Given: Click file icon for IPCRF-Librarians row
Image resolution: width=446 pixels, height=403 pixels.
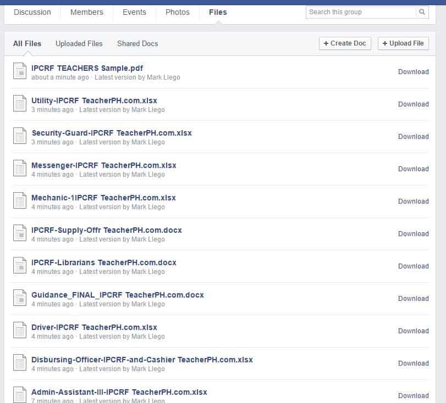Looking at the screenshot, I should coord(20,265).
